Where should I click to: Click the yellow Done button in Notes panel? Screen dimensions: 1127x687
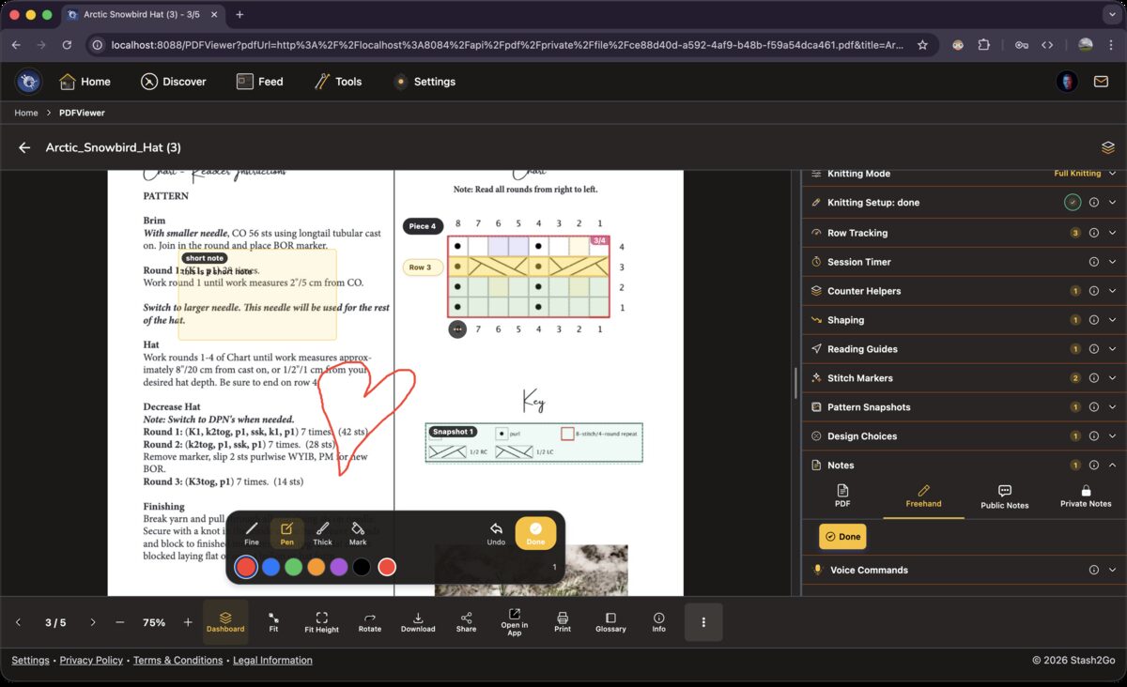[842, 537]
